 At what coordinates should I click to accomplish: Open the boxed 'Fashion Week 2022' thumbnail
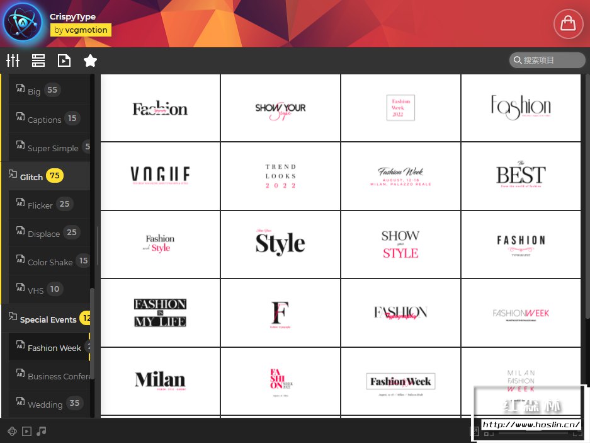point(400,108)
